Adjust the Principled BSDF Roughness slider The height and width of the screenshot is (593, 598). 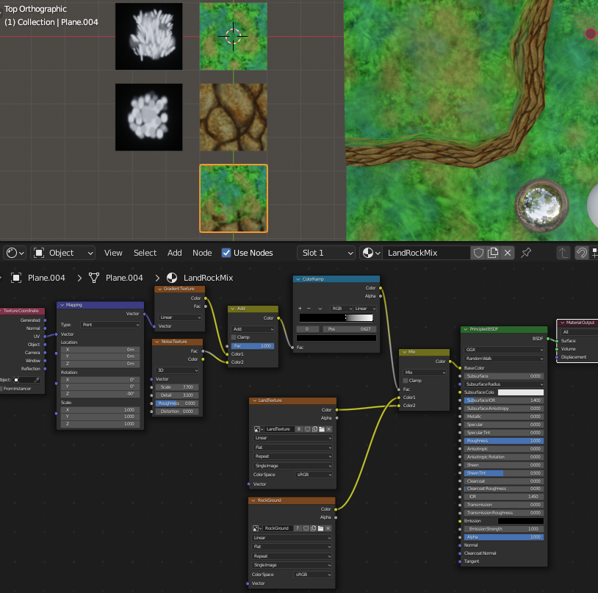tap(504, 441)
